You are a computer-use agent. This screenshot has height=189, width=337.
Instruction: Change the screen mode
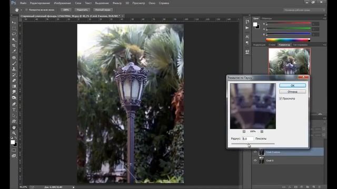point(14,156)
